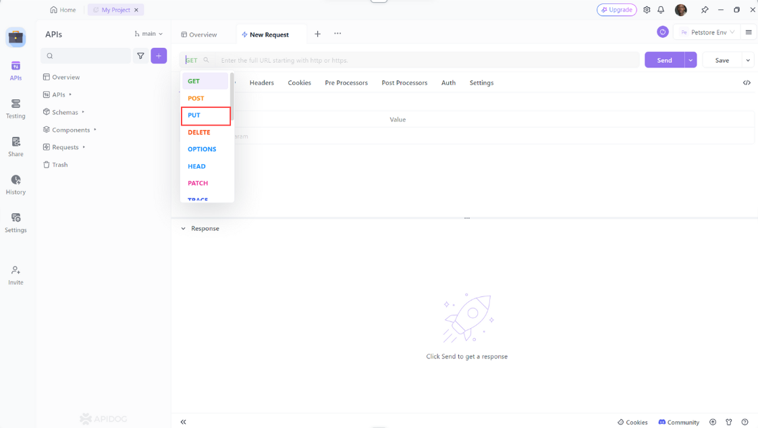Open the notifications bell icon
The height and width of the screenshot is (428, 758).
(661, 9)
